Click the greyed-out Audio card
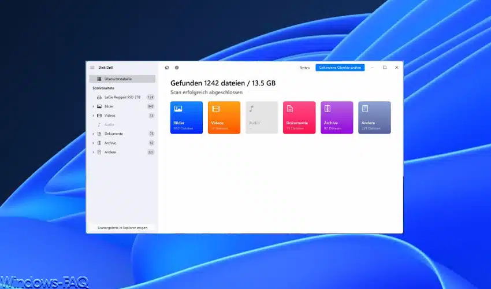Screen dimensions: 491x289 click(x=262, y=117)
